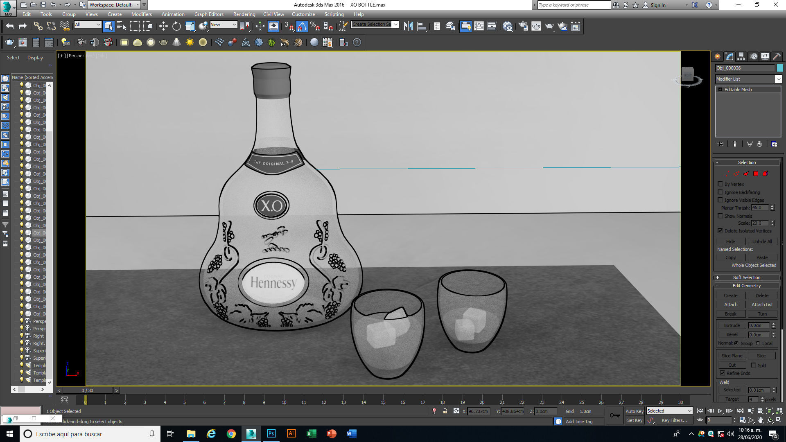Click the Unhide All button
The width and height of the screenshot is (786, 442).
click(762, 241)
